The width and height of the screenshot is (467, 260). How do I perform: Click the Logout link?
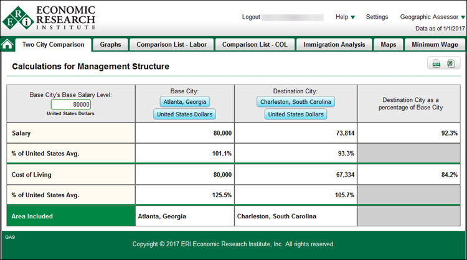251,17
